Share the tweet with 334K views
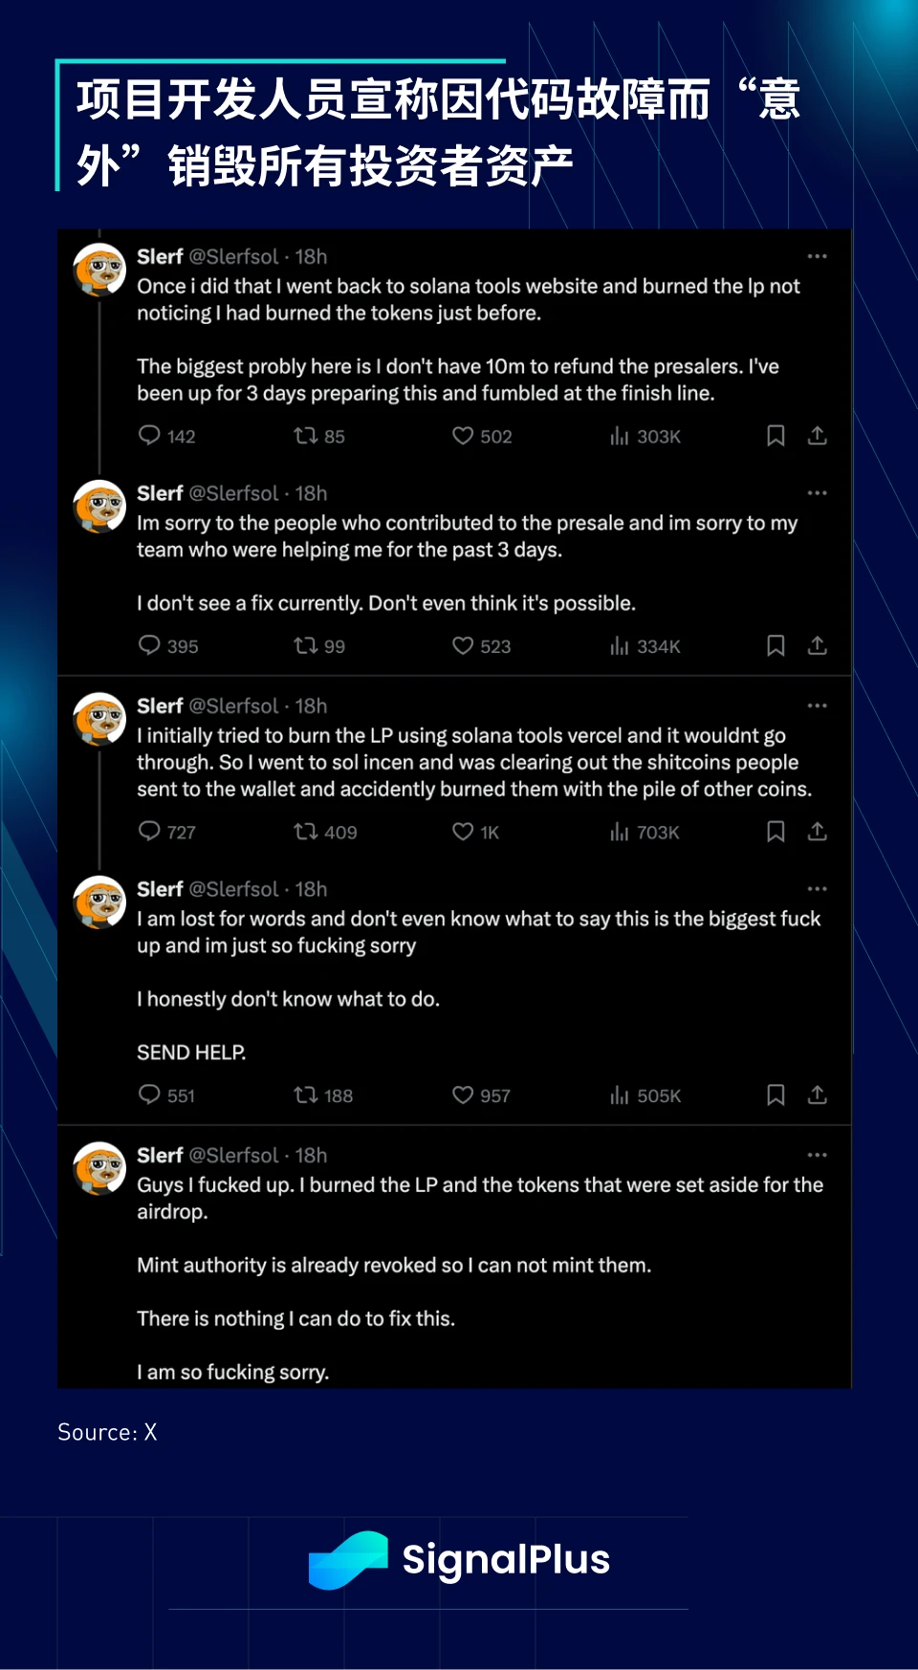 tap(817, 646)
